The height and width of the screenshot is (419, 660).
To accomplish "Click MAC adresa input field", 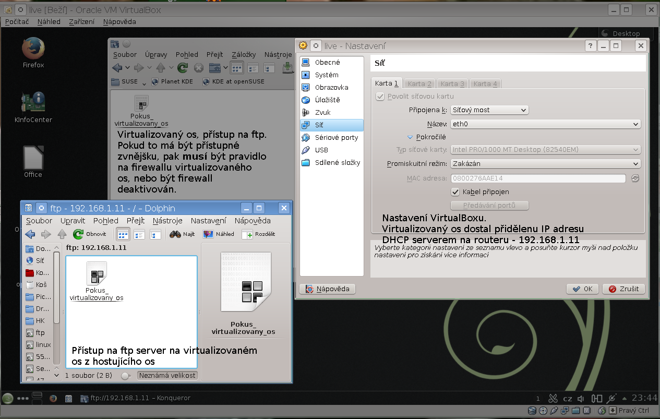I will tap(538, 178).
